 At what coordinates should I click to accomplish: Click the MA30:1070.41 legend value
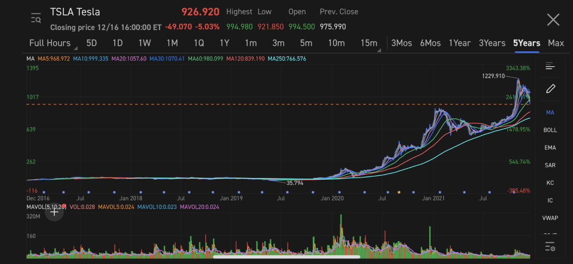click(167, 59)
